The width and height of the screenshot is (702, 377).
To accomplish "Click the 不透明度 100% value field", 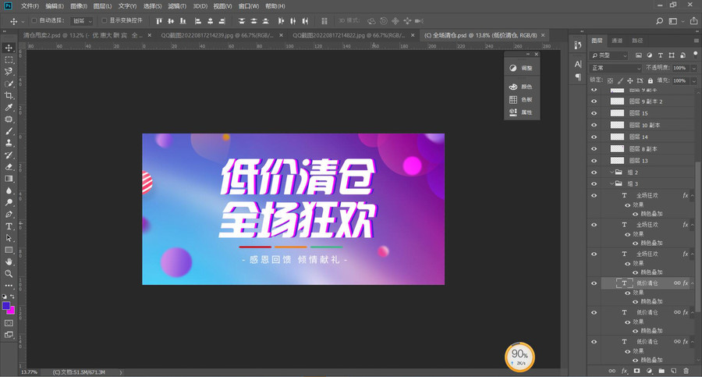I will tap(679, 68).
